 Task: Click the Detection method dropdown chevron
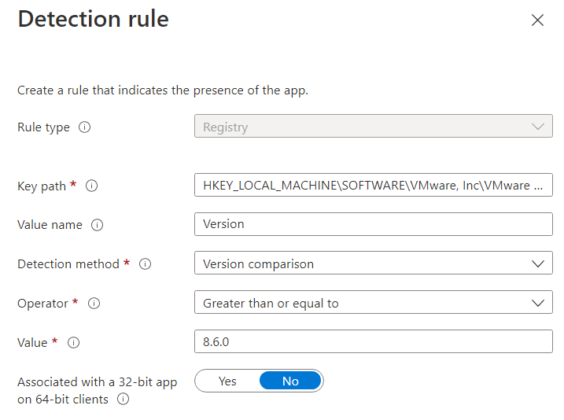[538, 263]
